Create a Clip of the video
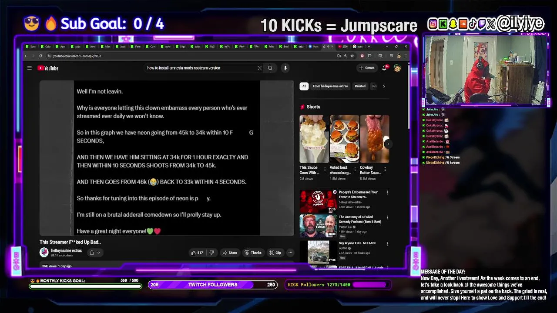Image resolution: width=557 pixels, height=313 pixels. pos(275,253)
